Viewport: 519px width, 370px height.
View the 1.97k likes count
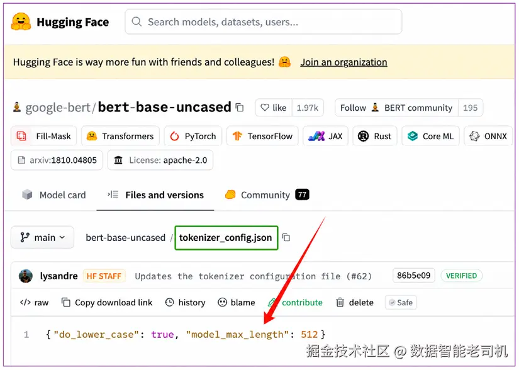pyautogui.click(x=308, y=108)
